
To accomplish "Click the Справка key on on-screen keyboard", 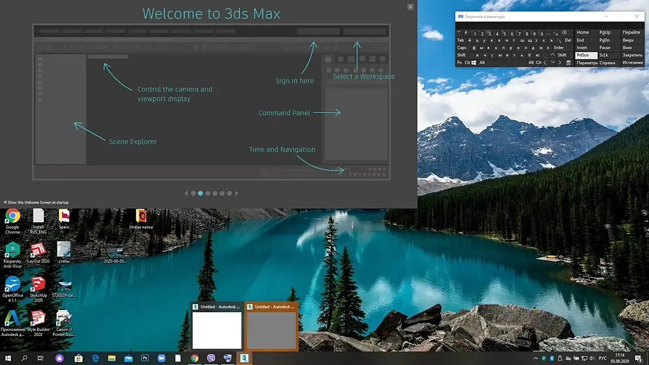I will [608, 63].
